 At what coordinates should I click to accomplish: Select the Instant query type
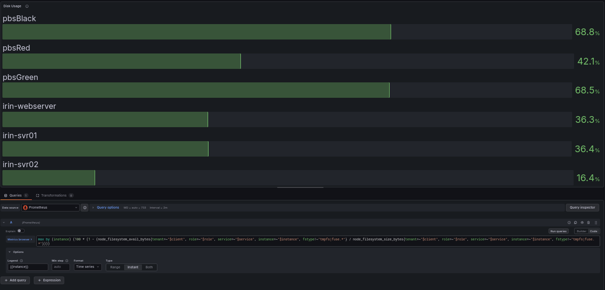[x=133, y=267]
